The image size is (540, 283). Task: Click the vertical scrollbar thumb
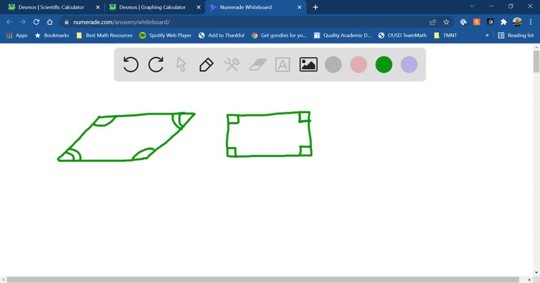pos(536,62)
